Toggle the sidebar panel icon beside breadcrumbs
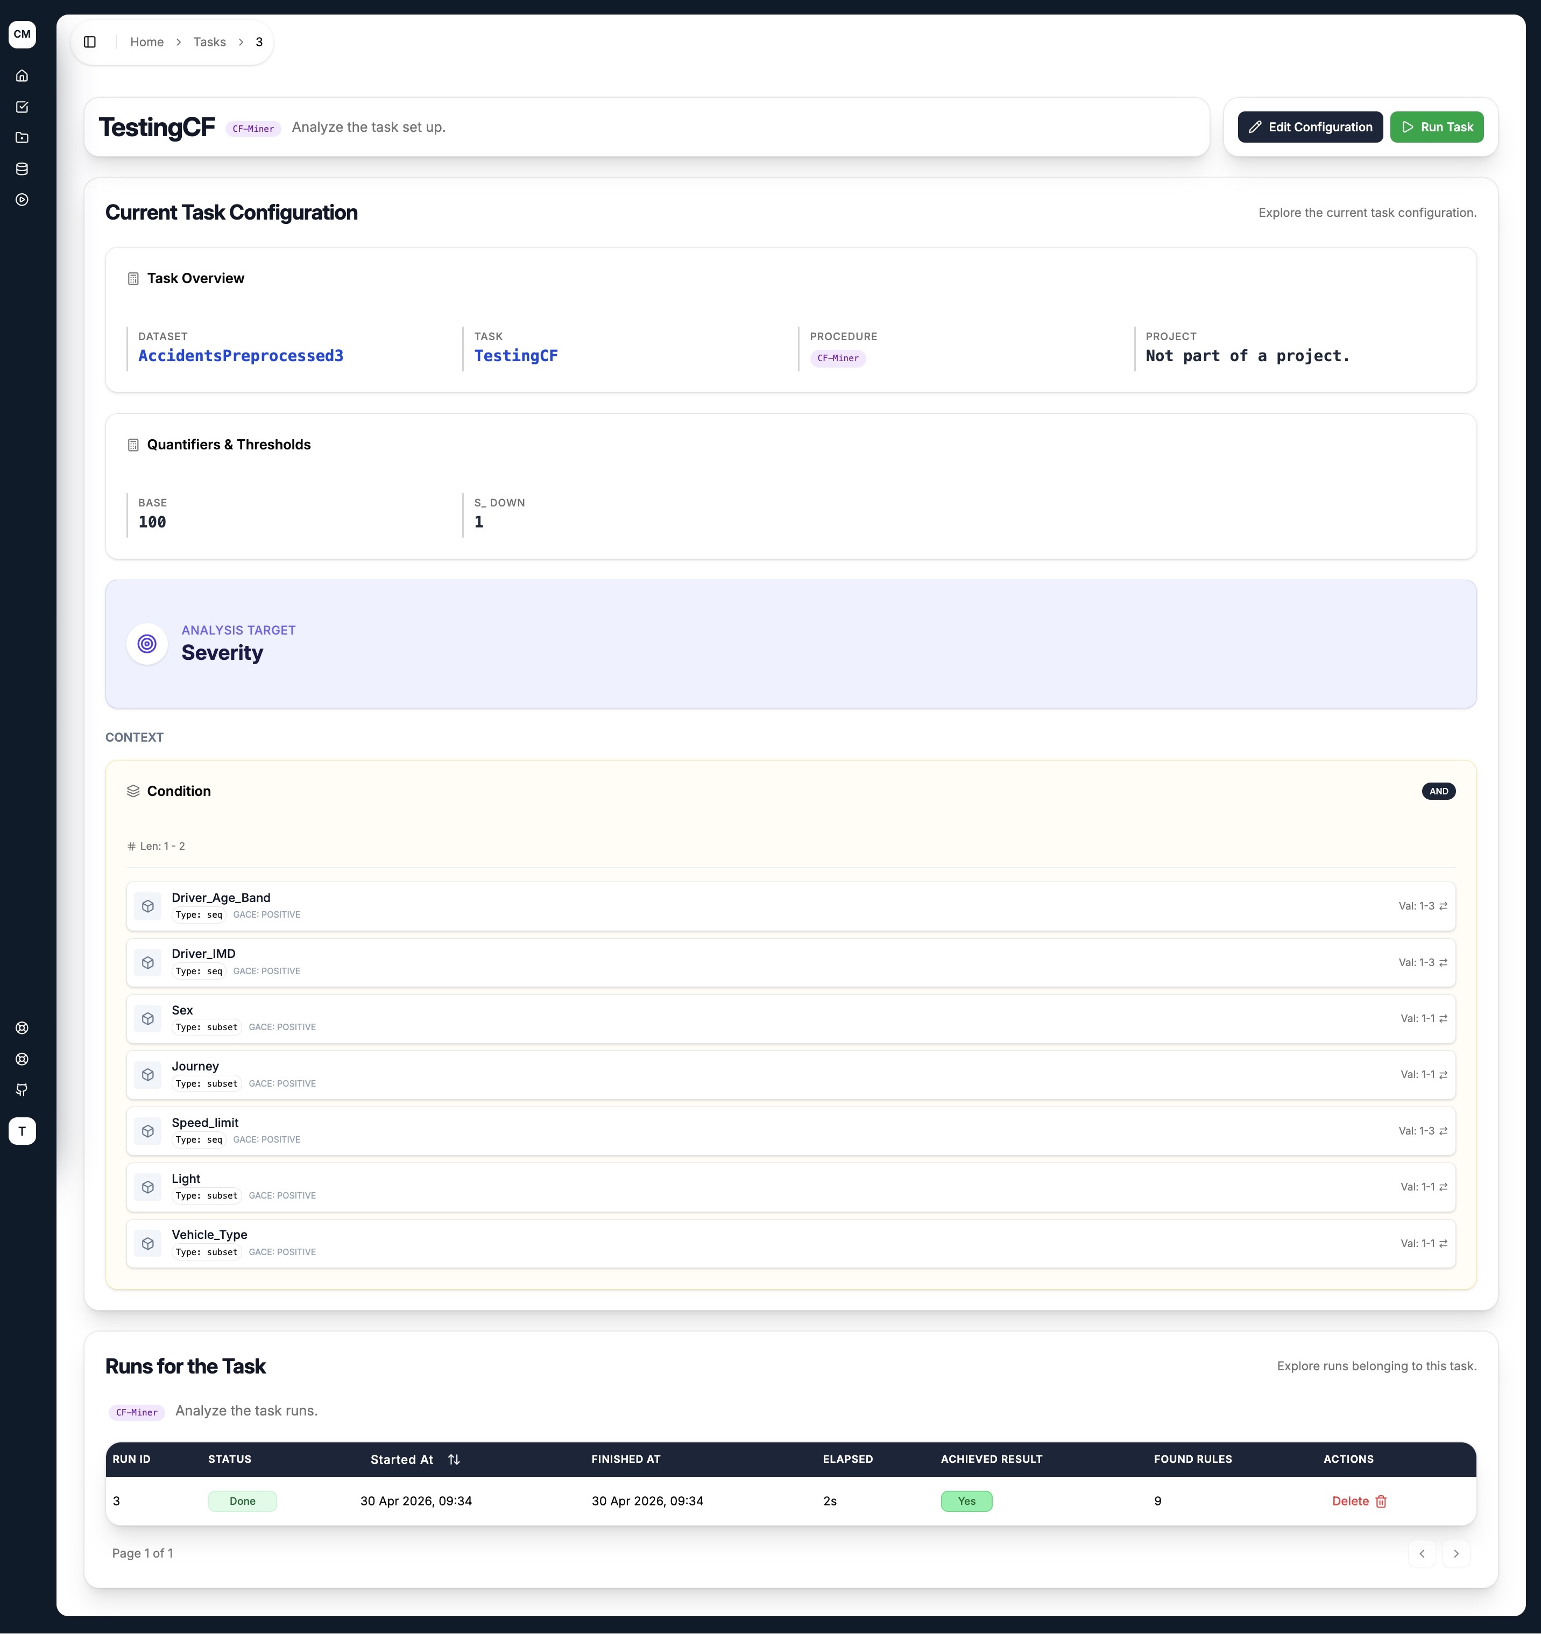 coord(90,42)
